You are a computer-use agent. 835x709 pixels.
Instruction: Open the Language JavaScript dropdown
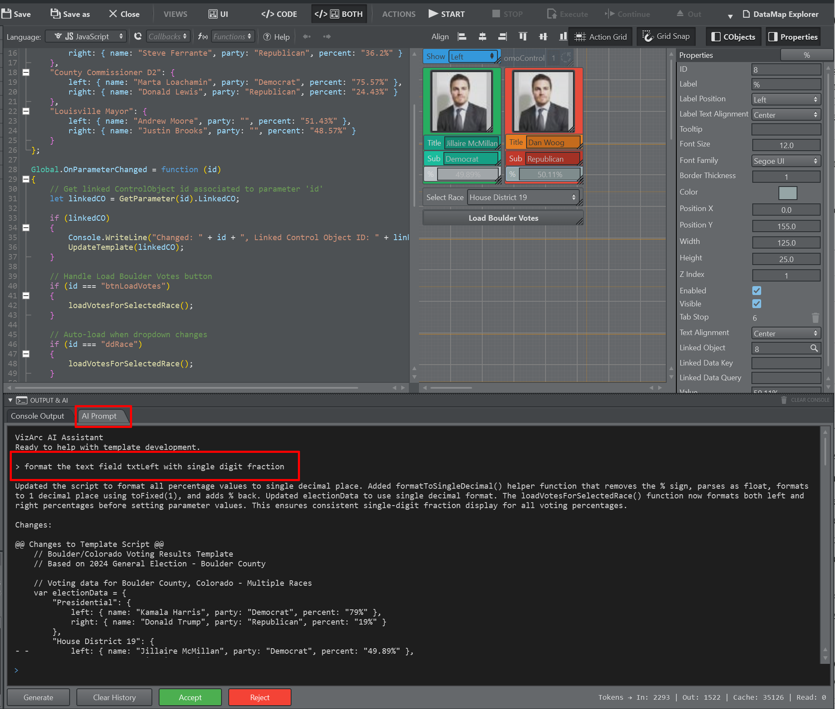pyautogui.click(x=86, y=37)
